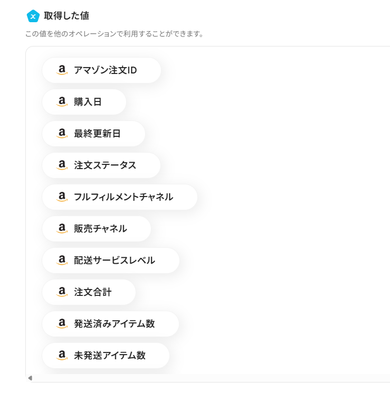Pick the 購入日 label text
The height and width of the screenshot is (400, 390).
[x=88, y=102]
